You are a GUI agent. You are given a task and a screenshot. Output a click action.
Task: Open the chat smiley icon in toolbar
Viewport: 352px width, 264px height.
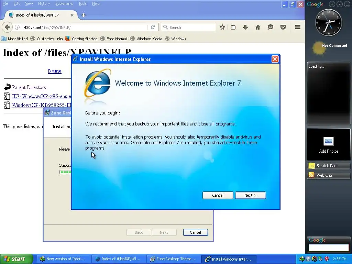(x=271, y=27)
